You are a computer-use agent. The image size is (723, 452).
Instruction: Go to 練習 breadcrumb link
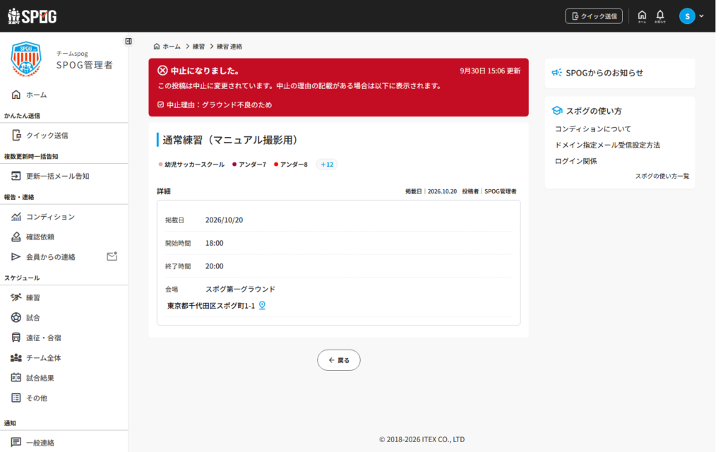tap(198, 46)
